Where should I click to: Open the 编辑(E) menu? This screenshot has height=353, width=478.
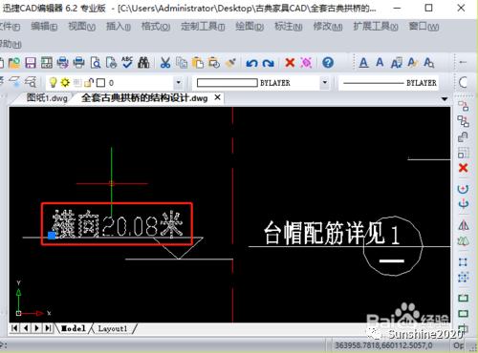[x=44, y=27]
